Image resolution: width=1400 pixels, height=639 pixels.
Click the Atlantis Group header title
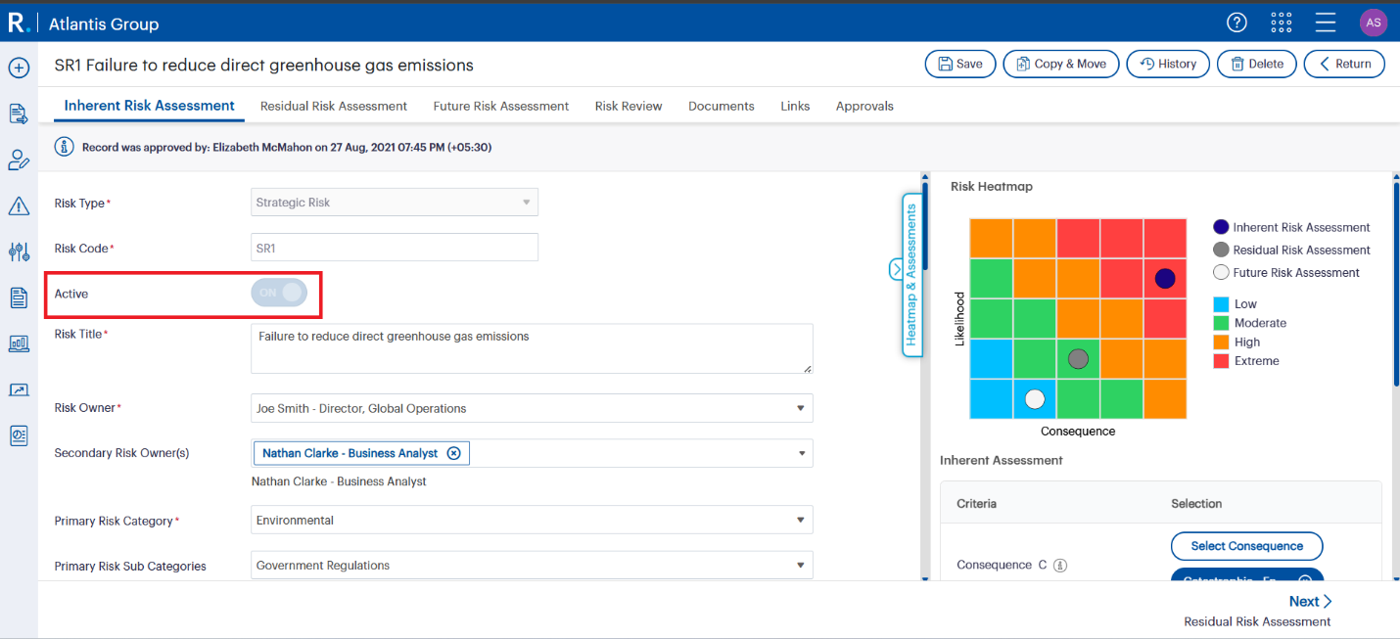tap(104, 23)
